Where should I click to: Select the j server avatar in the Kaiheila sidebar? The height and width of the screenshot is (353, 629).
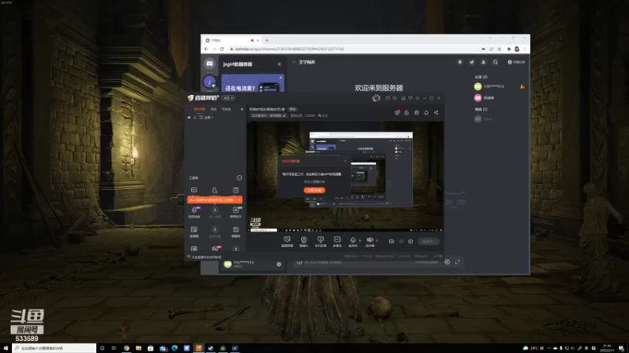[x=209, y=82]
